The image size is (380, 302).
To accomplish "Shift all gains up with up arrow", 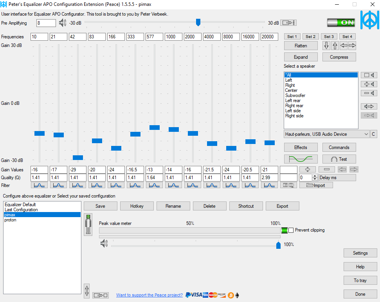I will click(335, 45).
